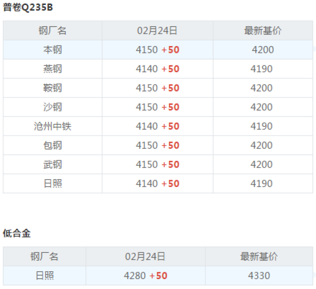Click the 包钢 mill name

tap(53, 145)
